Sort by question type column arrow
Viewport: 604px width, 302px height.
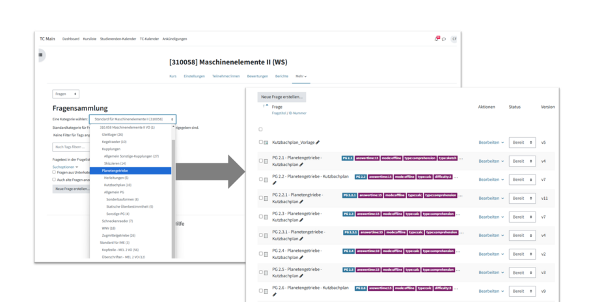(266, 106)
